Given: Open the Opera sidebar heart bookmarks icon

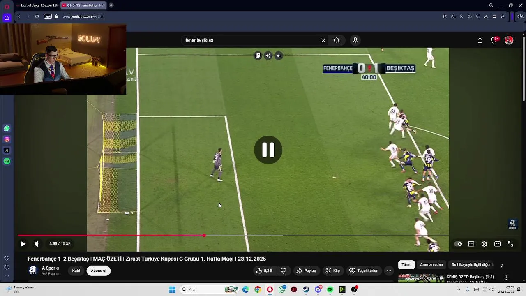Looking at the screenshot, I should tap(7, 259).
